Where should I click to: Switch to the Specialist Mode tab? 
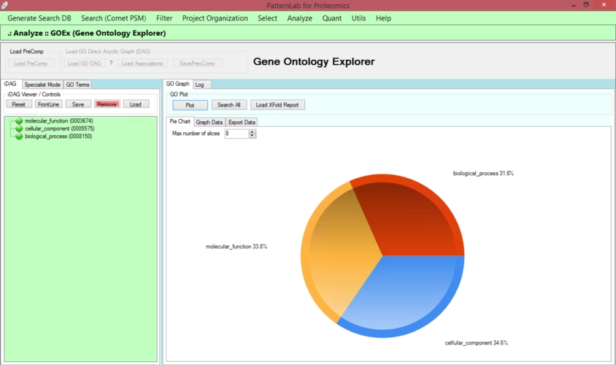tap(42, 85)
